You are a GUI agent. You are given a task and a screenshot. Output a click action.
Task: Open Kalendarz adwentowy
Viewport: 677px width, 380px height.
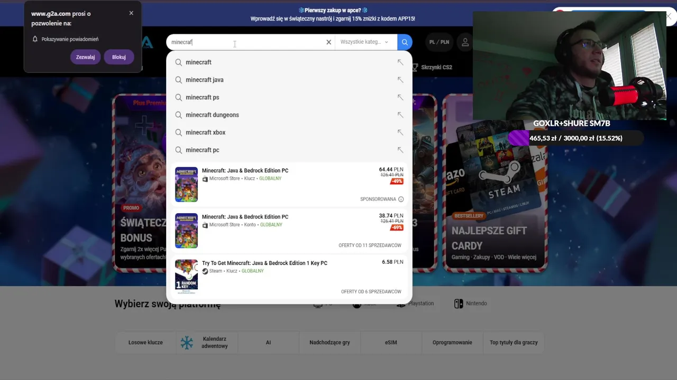pos(207,343)
